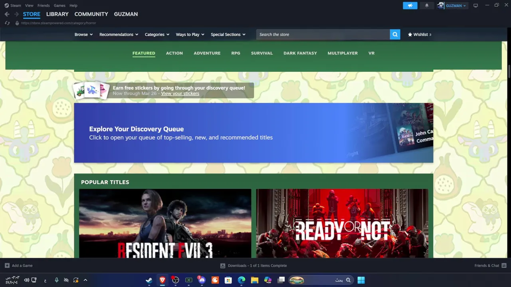Select the STORE section

coord(32,14)
